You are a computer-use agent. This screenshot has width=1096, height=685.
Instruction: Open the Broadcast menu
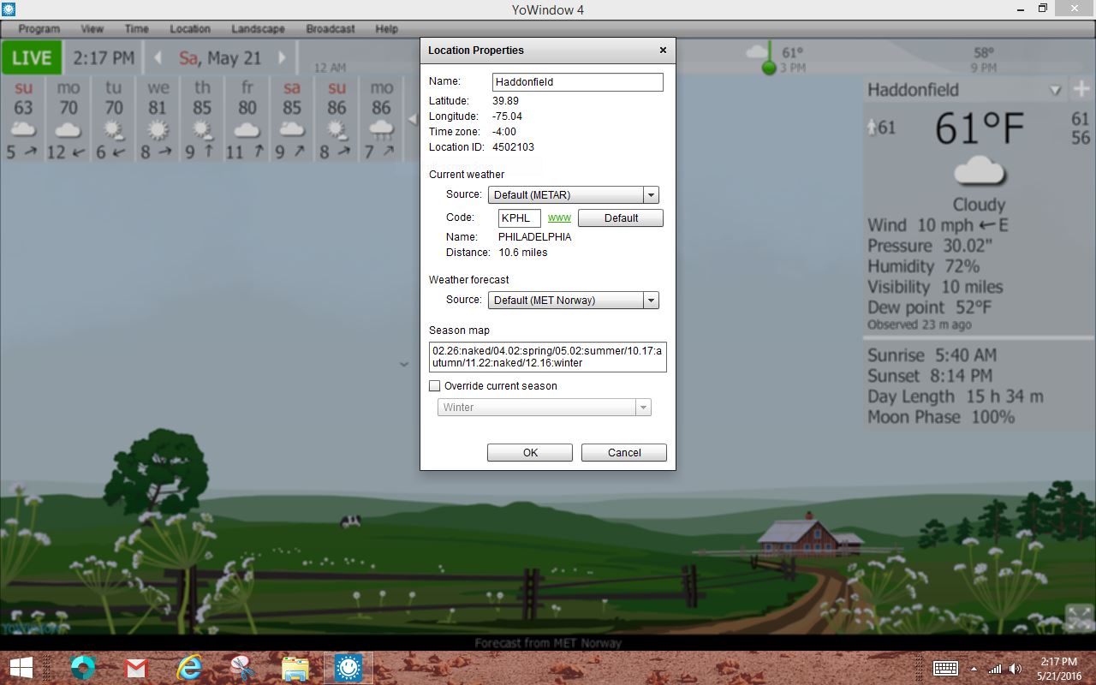[x=330, y=28]
